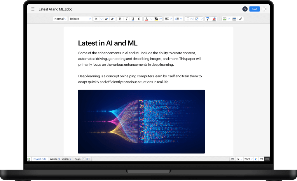The image size is (297, 181).
Task: Click the document info icon
Action: click(x=264, y=9)
